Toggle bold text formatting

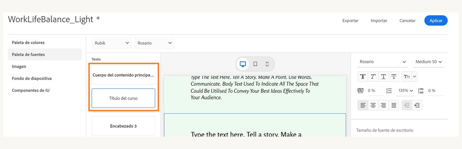click(363, 77)
